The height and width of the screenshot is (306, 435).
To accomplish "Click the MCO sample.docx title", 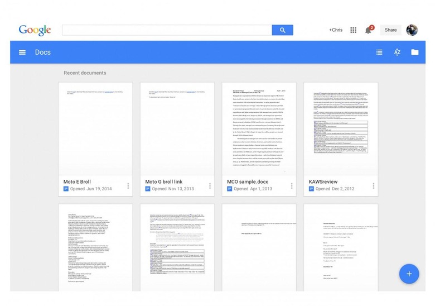I will [x=248, y=181].
